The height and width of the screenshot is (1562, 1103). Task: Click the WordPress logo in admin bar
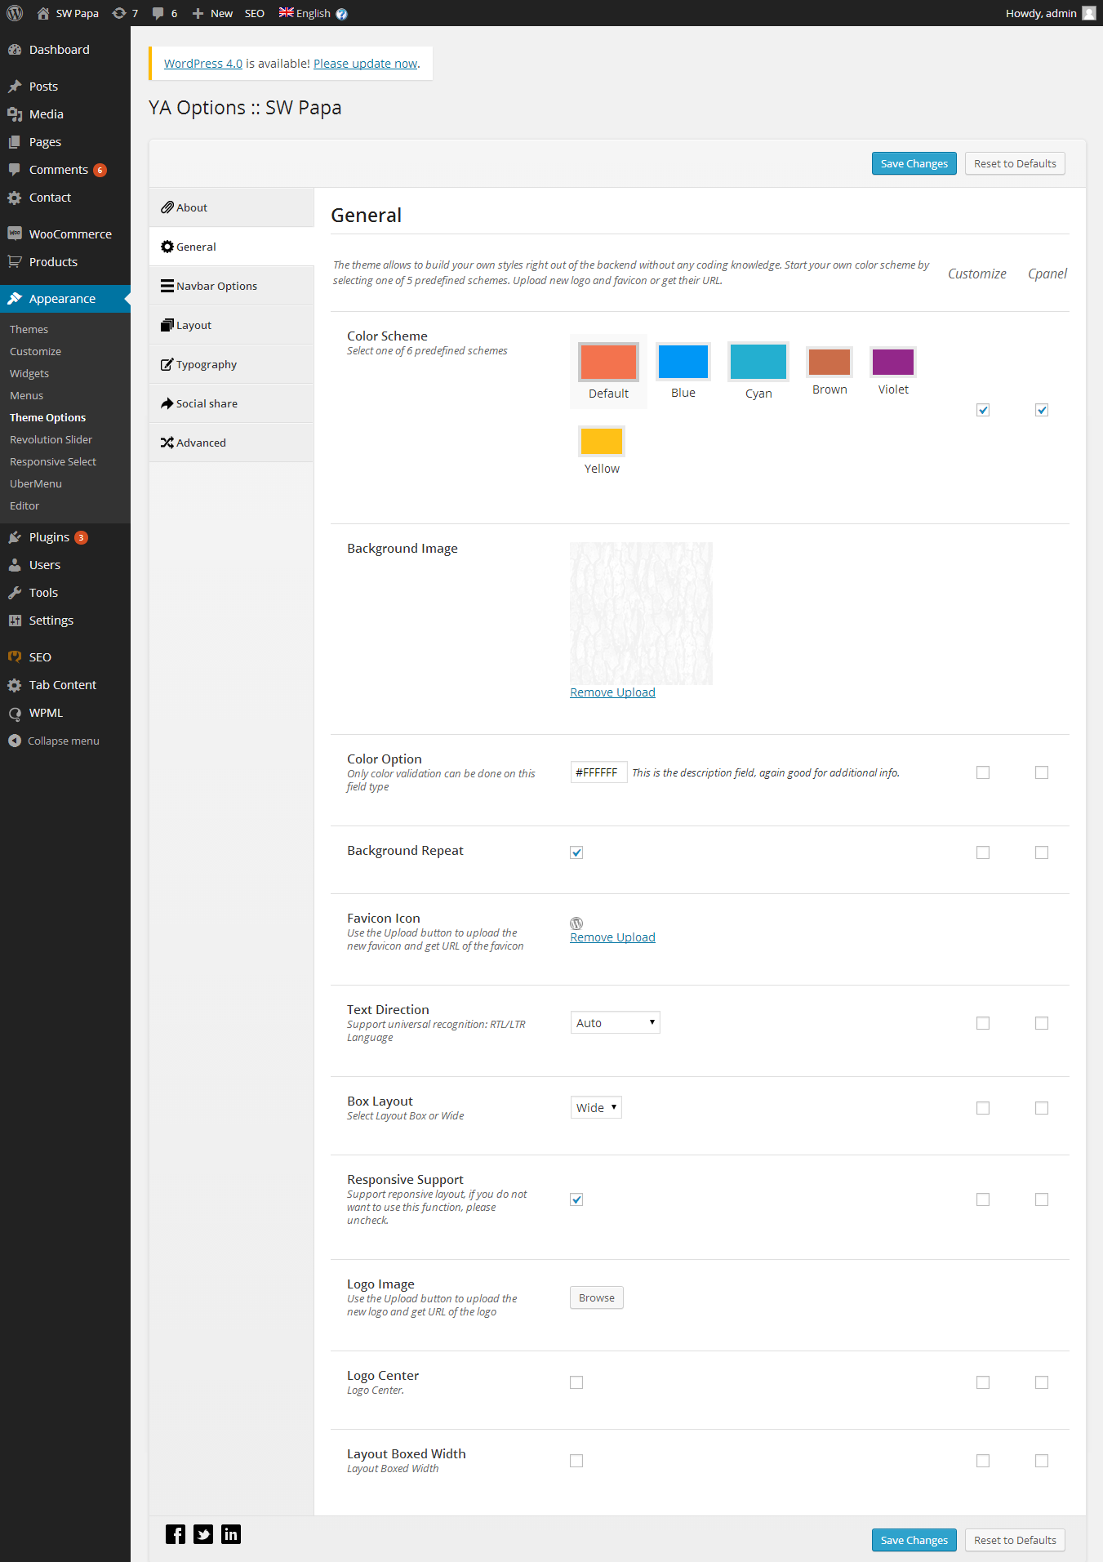click(15, 13)
